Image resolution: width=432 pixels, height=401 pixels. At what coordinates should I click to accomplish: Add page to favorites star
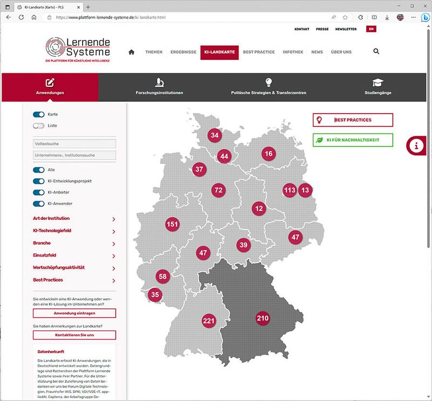pos(345,17)
